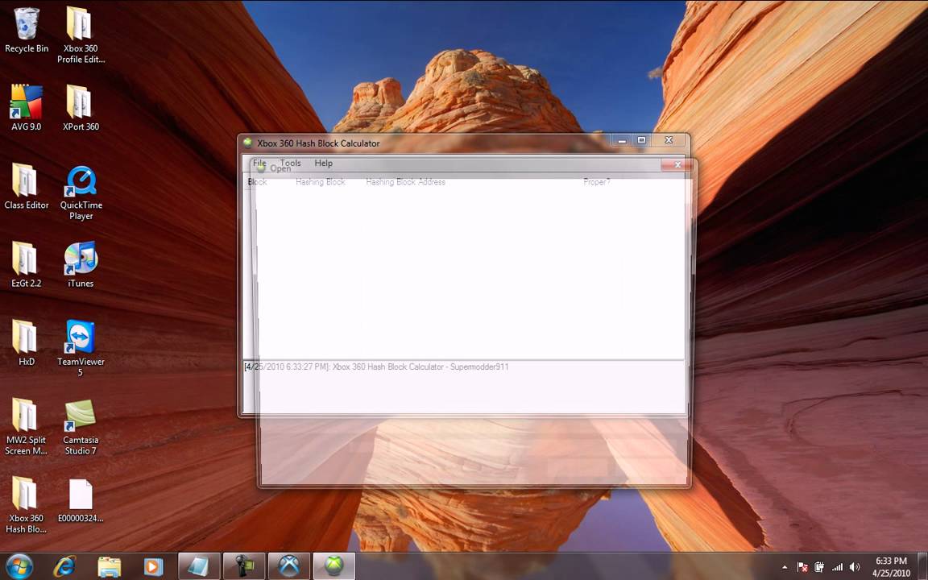Click the Supermodder911 log entry text
Image resolution: width=928 pixels, height=580 pixels.
coord(376,367)
